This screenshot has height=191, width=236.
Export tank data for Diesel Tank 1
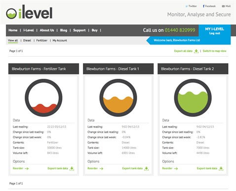point(132,168)
